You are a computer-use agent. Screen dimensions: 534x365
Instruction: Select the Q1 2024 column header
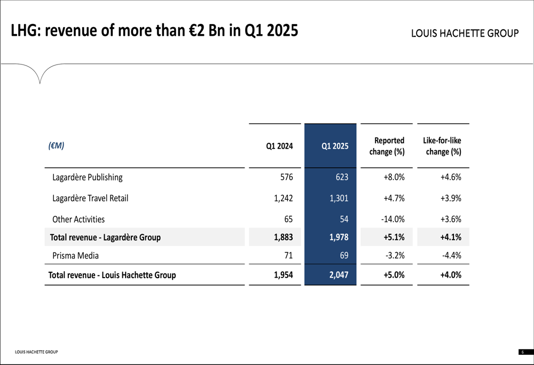tap(279, 146)
